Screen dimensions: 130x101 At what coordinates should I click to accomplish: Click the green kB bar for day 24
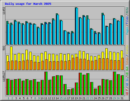(96, 92)
